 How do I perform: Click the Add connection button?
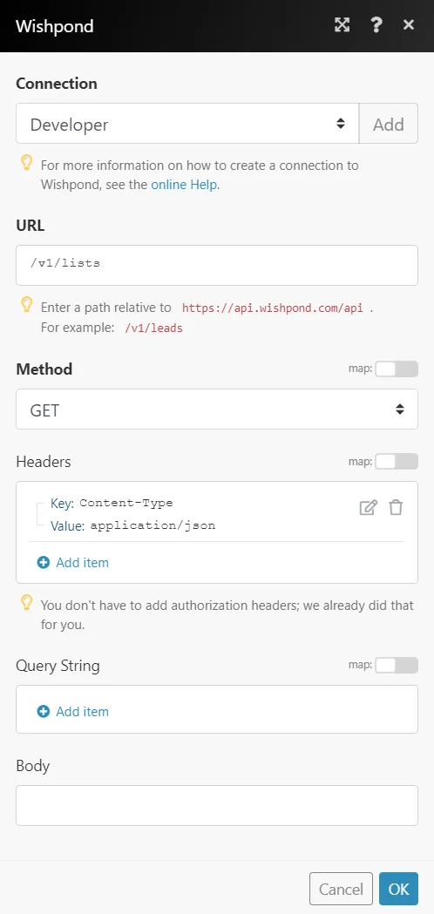coord(389,124)
